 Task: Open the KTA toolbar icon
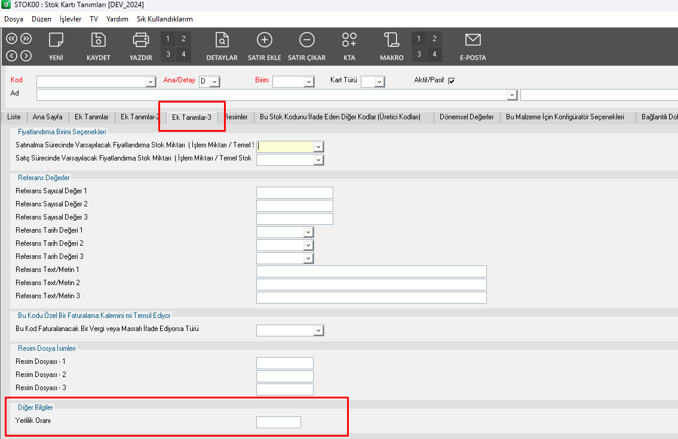pos(349,41)
